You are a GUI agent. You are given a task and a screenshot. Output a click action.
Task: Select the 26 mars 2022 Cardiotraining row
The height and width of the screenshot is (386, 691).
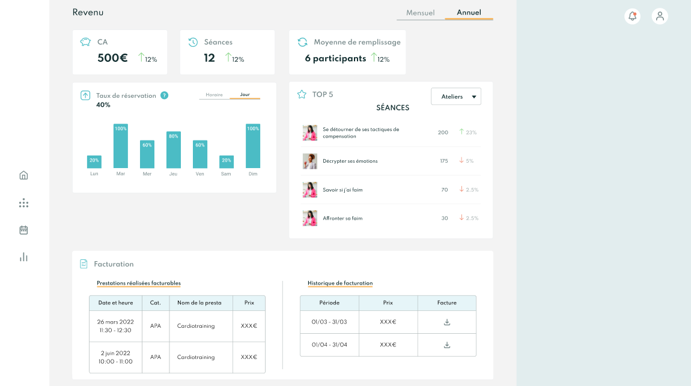click(x=177, y=326)
